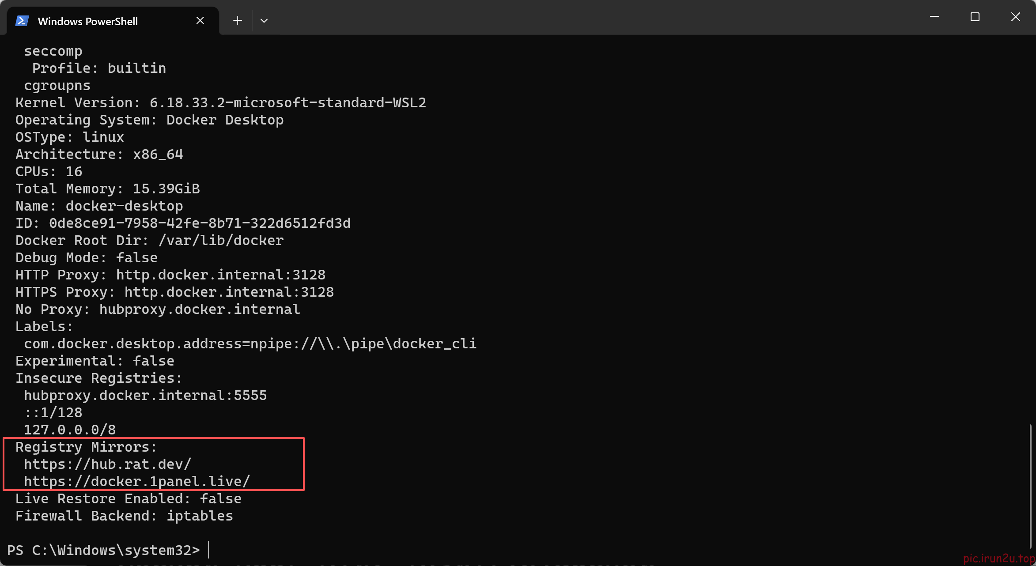Select the Windows PowerShell tab
Image resolution: width=1036 pixels, height=566 pixels.
(x=113, y=21)
